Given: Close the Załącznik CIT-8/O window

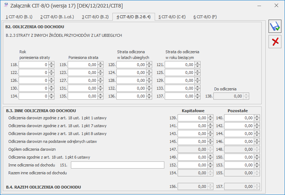Looking at the screenshot, I should [x=276, y=6].
